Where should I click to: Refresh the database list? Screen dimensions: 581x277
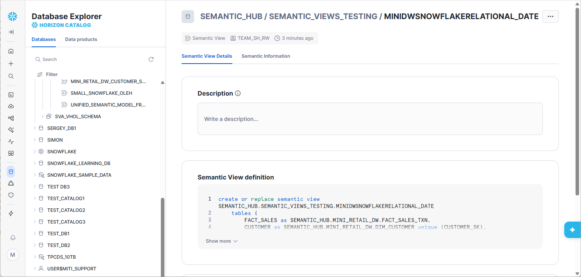(x=151, y=59)
